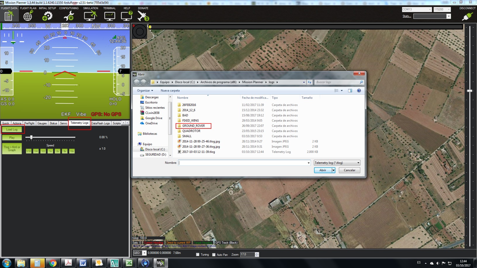This screenshot has width=477, height=268.
Task: Launch Google Chrome from the taskbar
Action: [x=53, y=263]
